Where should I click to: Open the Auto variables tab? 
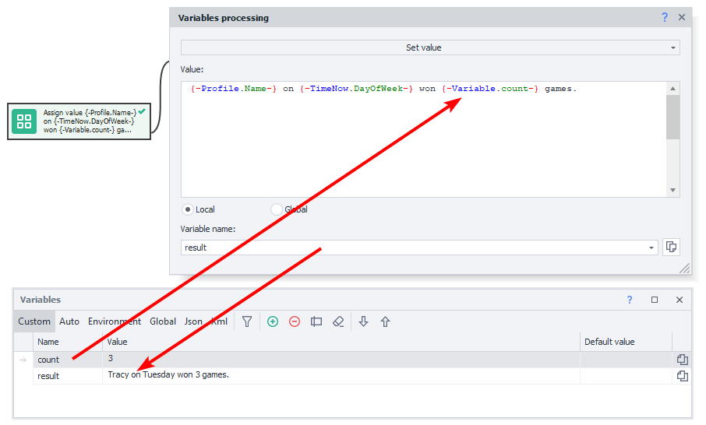point(69,321)
